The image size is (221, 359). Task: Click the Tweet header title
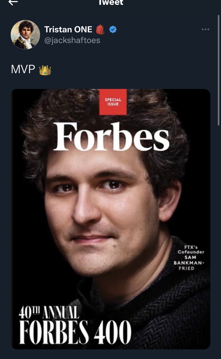[111, 2]
